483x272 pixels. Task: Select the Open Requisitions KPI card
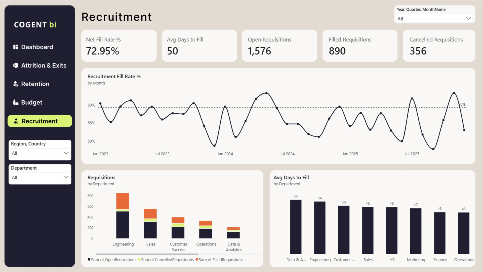(279, 46)
